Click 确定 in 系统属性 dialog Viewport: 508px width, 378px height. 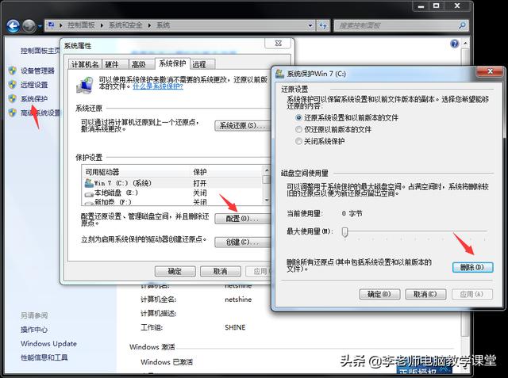(175, 271)
